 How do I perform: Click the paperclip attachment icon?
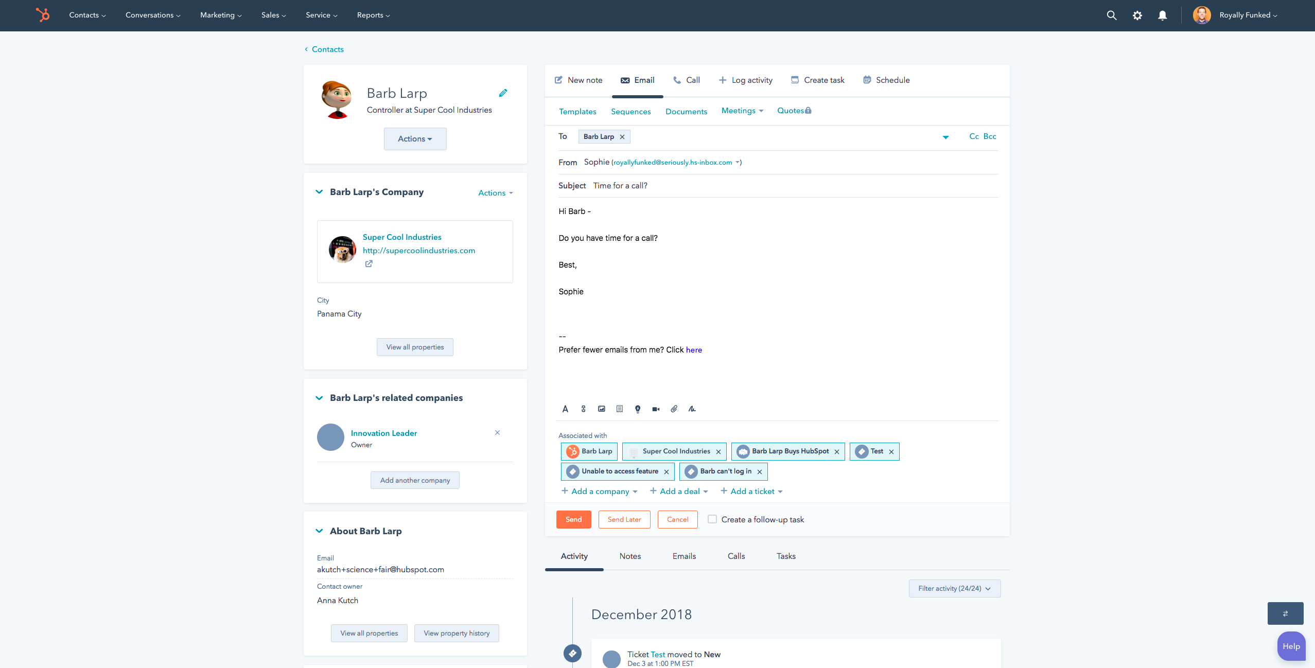[x=674, y=409]
